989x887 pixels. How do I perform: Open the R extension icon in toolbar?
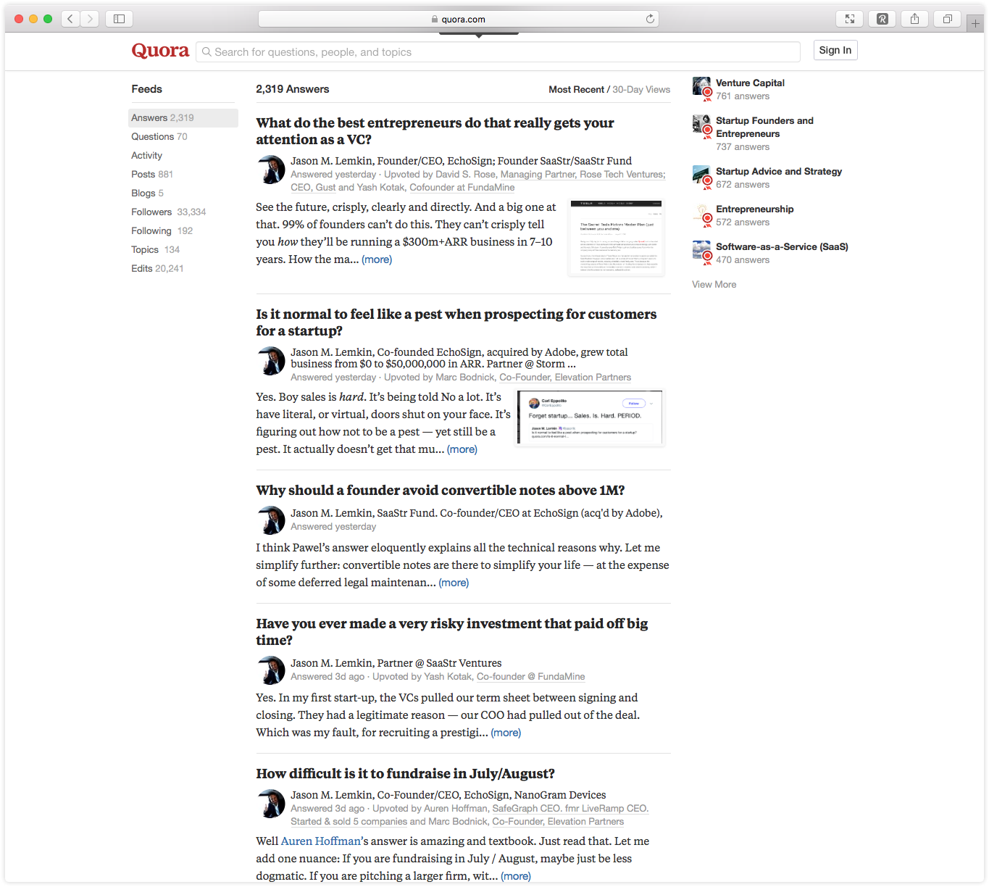click(882, 19)
